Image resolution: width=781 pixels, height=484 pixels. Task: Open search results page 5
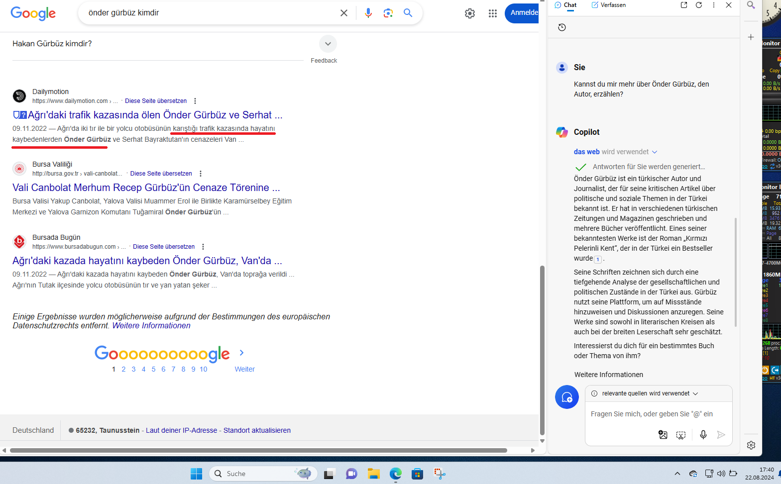coord(153,369)
